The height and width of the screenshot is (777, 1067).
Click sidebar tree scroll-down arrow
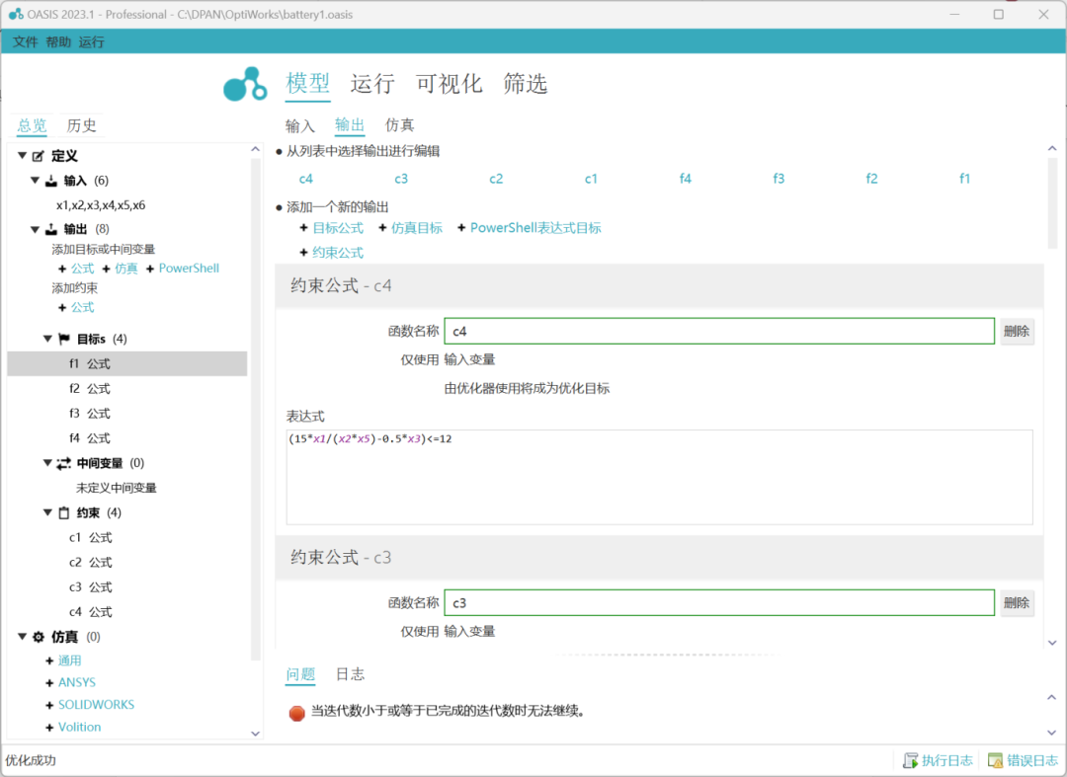pyautogui.click(x=255, y=734)
